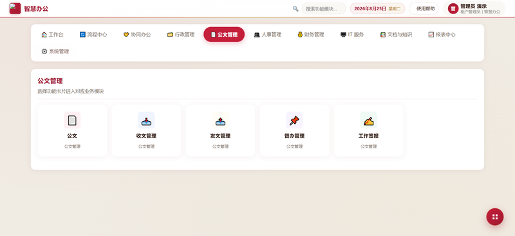Click the 公文管理 section heading
The height and width of the screenshot is (236, 515).
50,81
